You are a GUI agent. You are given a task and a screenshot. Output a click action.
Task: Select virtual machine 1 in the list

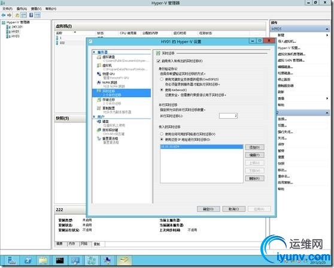pyautogui.click(x=60, y=38)
